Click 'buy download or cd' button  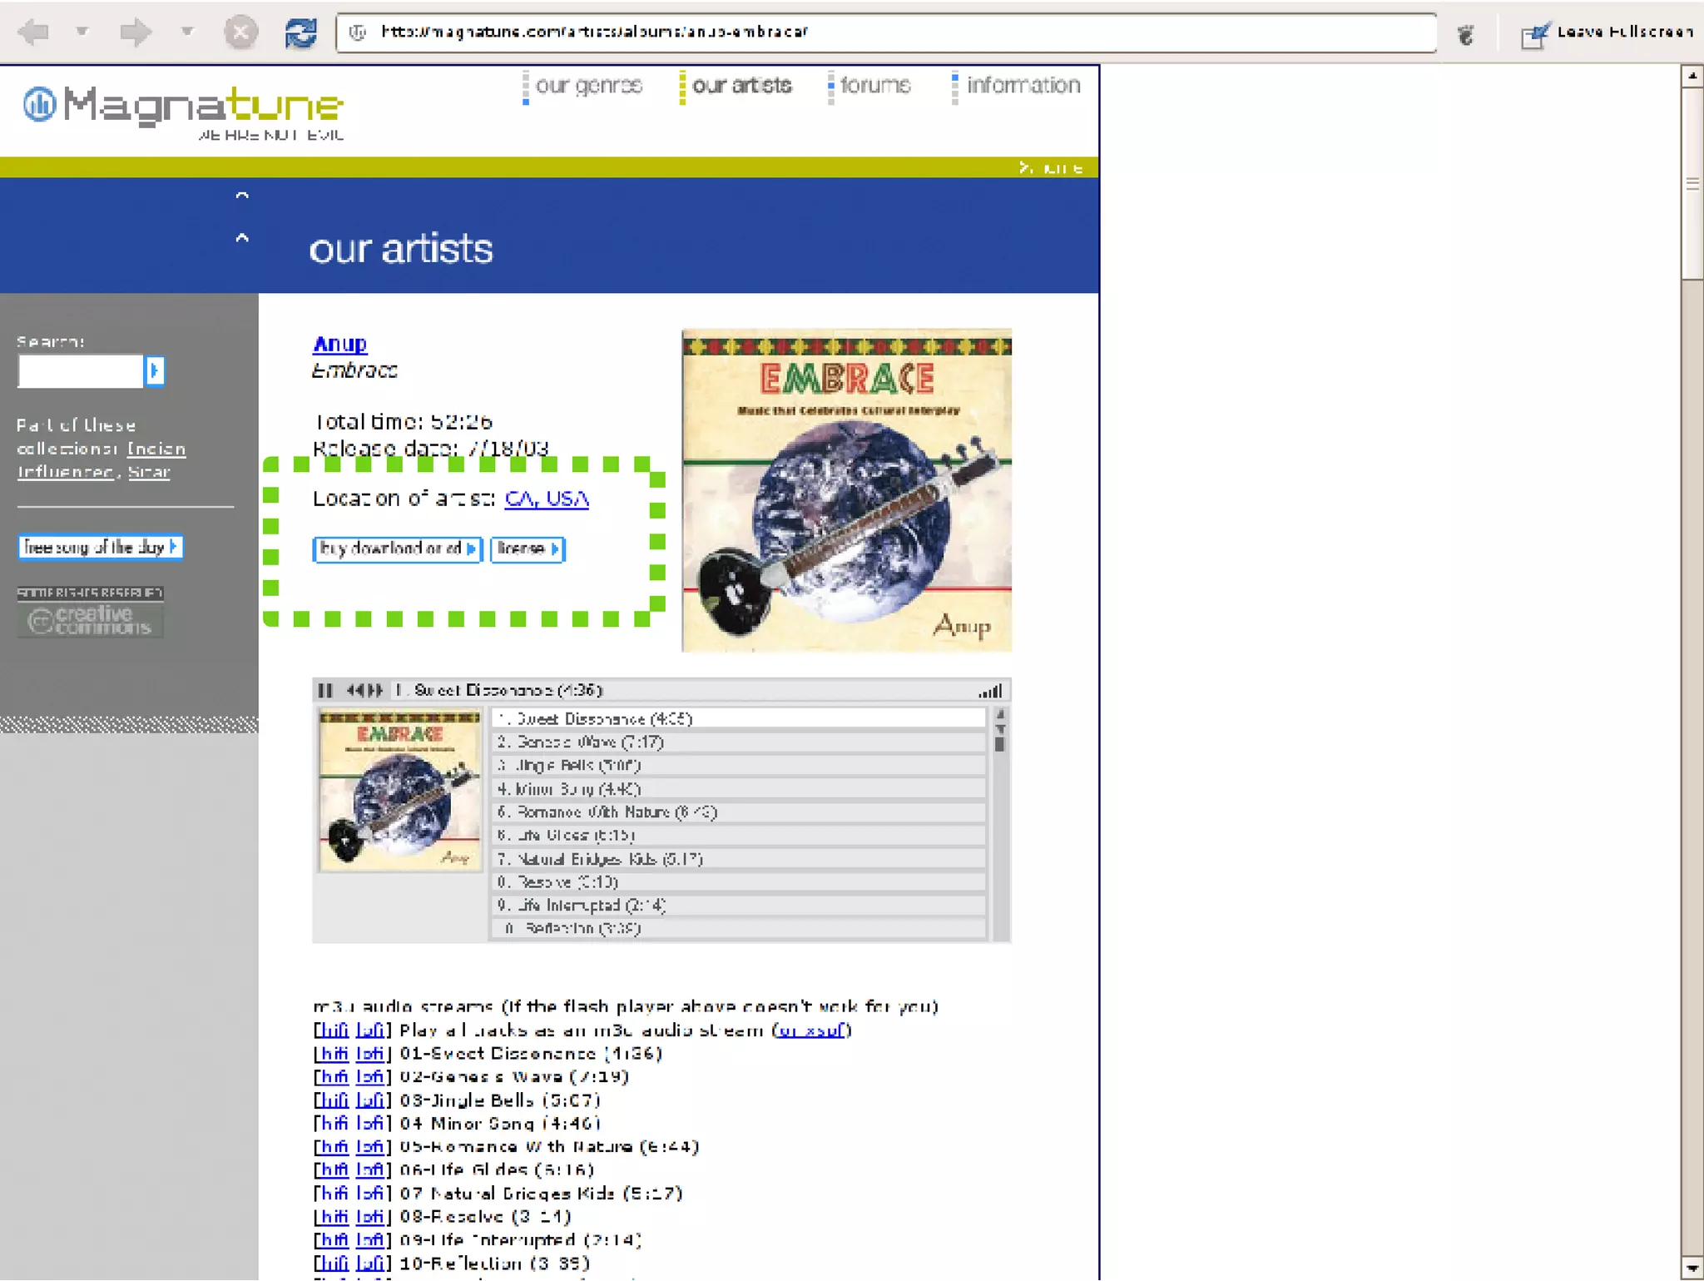(x=397, y=549)
